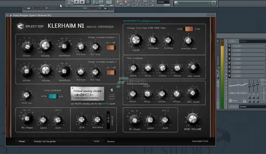Flip the noise generator white/pink switch
Image resolution: width=266 pixels, height=154 pixels.
[x=52, y=96]
